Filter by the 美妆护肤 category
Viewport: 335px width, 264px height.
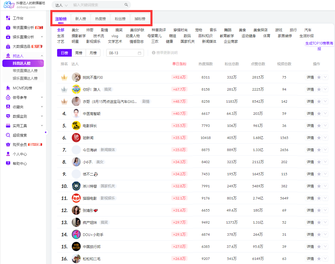click(x=137, y=30)
